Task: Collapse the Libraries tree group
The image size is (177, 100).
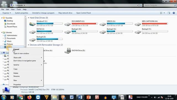Action: [x=2, y=32]
